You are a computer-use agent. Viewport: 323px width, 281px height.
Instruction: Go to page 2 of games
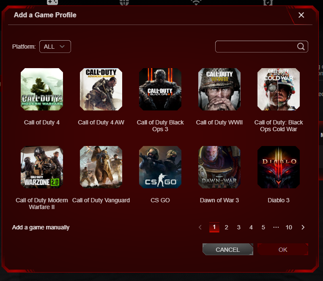227,227
